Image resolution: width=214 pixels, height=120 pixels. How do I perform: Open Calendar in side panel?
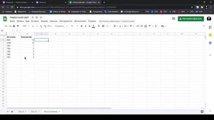(210, 27)
